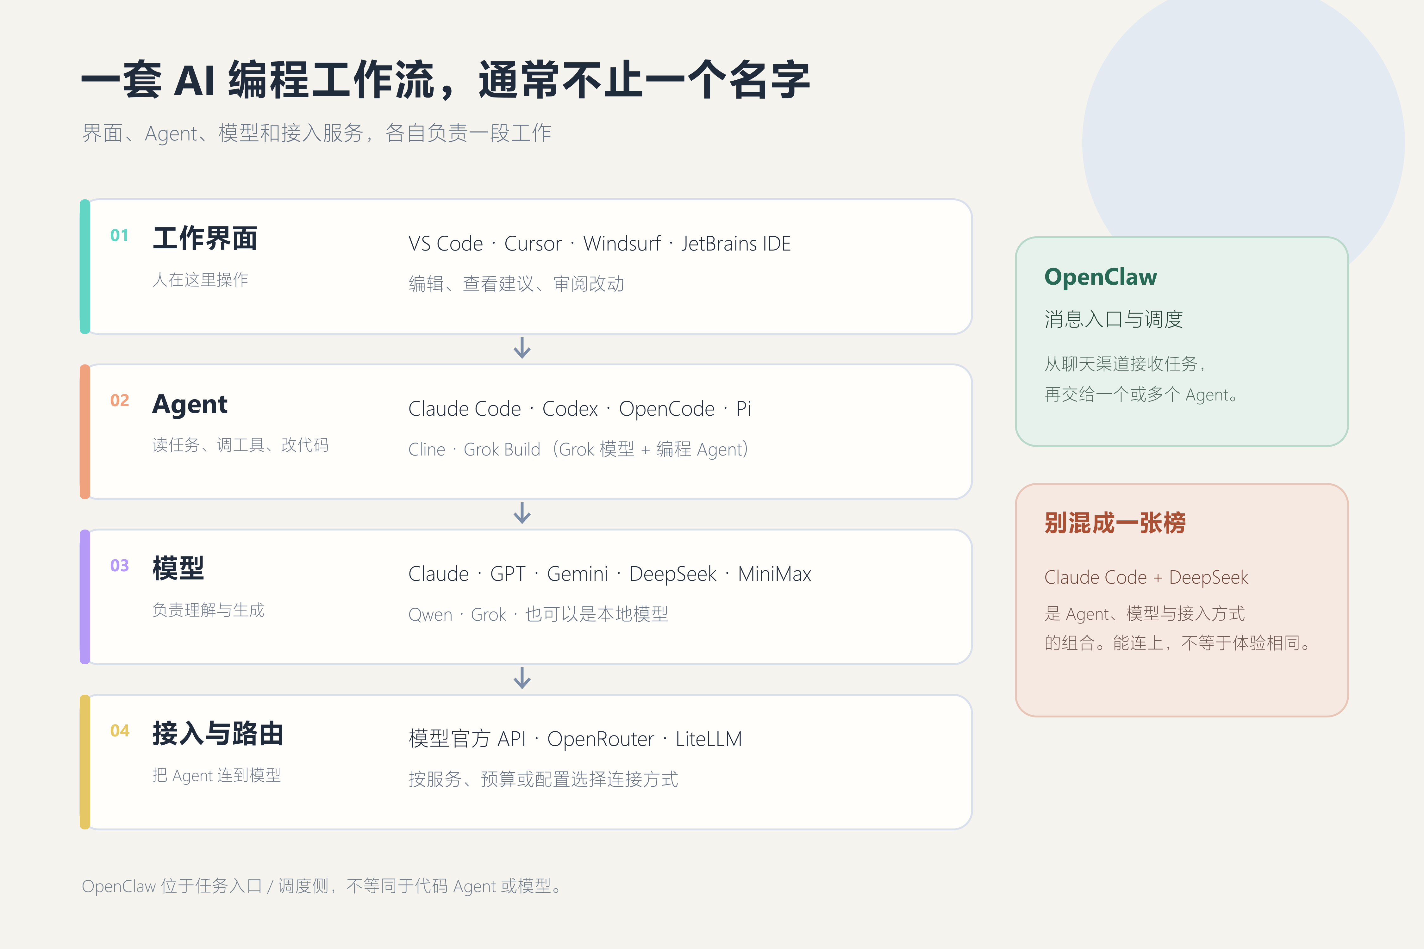Image resolution: width=1424 pixels, height=949 pixels.
Task: Click the '01' step number
Action: [x=119, y=235]
